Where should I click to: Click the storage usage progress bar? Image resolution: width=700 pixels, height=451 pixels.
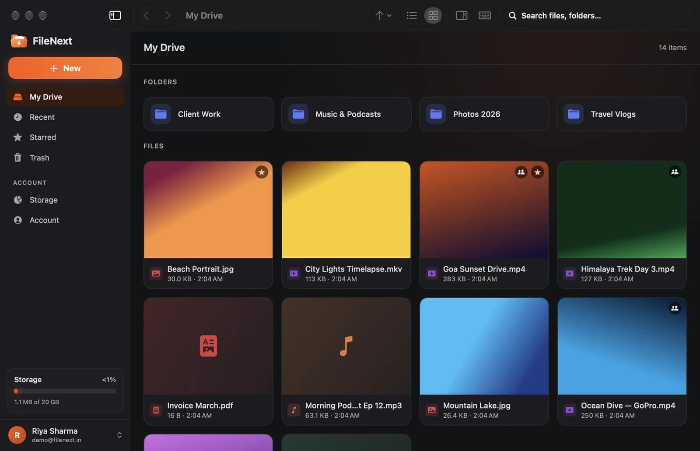[x=65, y=391]
